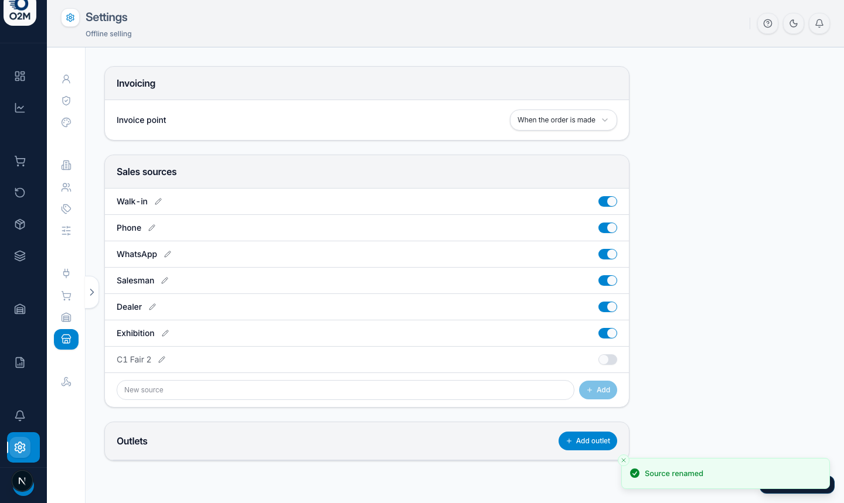Switch to dark mode with moon icon

click(794, 23)
